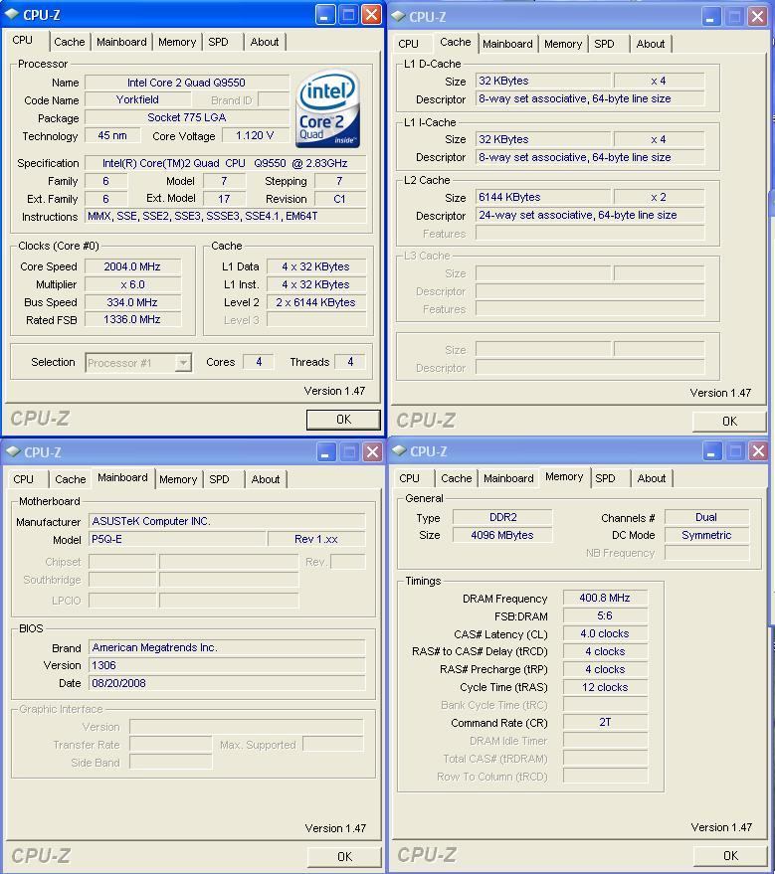Click the BIOS version 1306

click(227, 665)
